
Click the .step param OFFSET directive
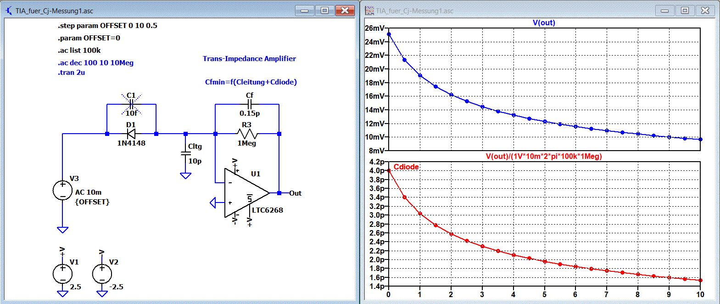[x=107, y=25]
